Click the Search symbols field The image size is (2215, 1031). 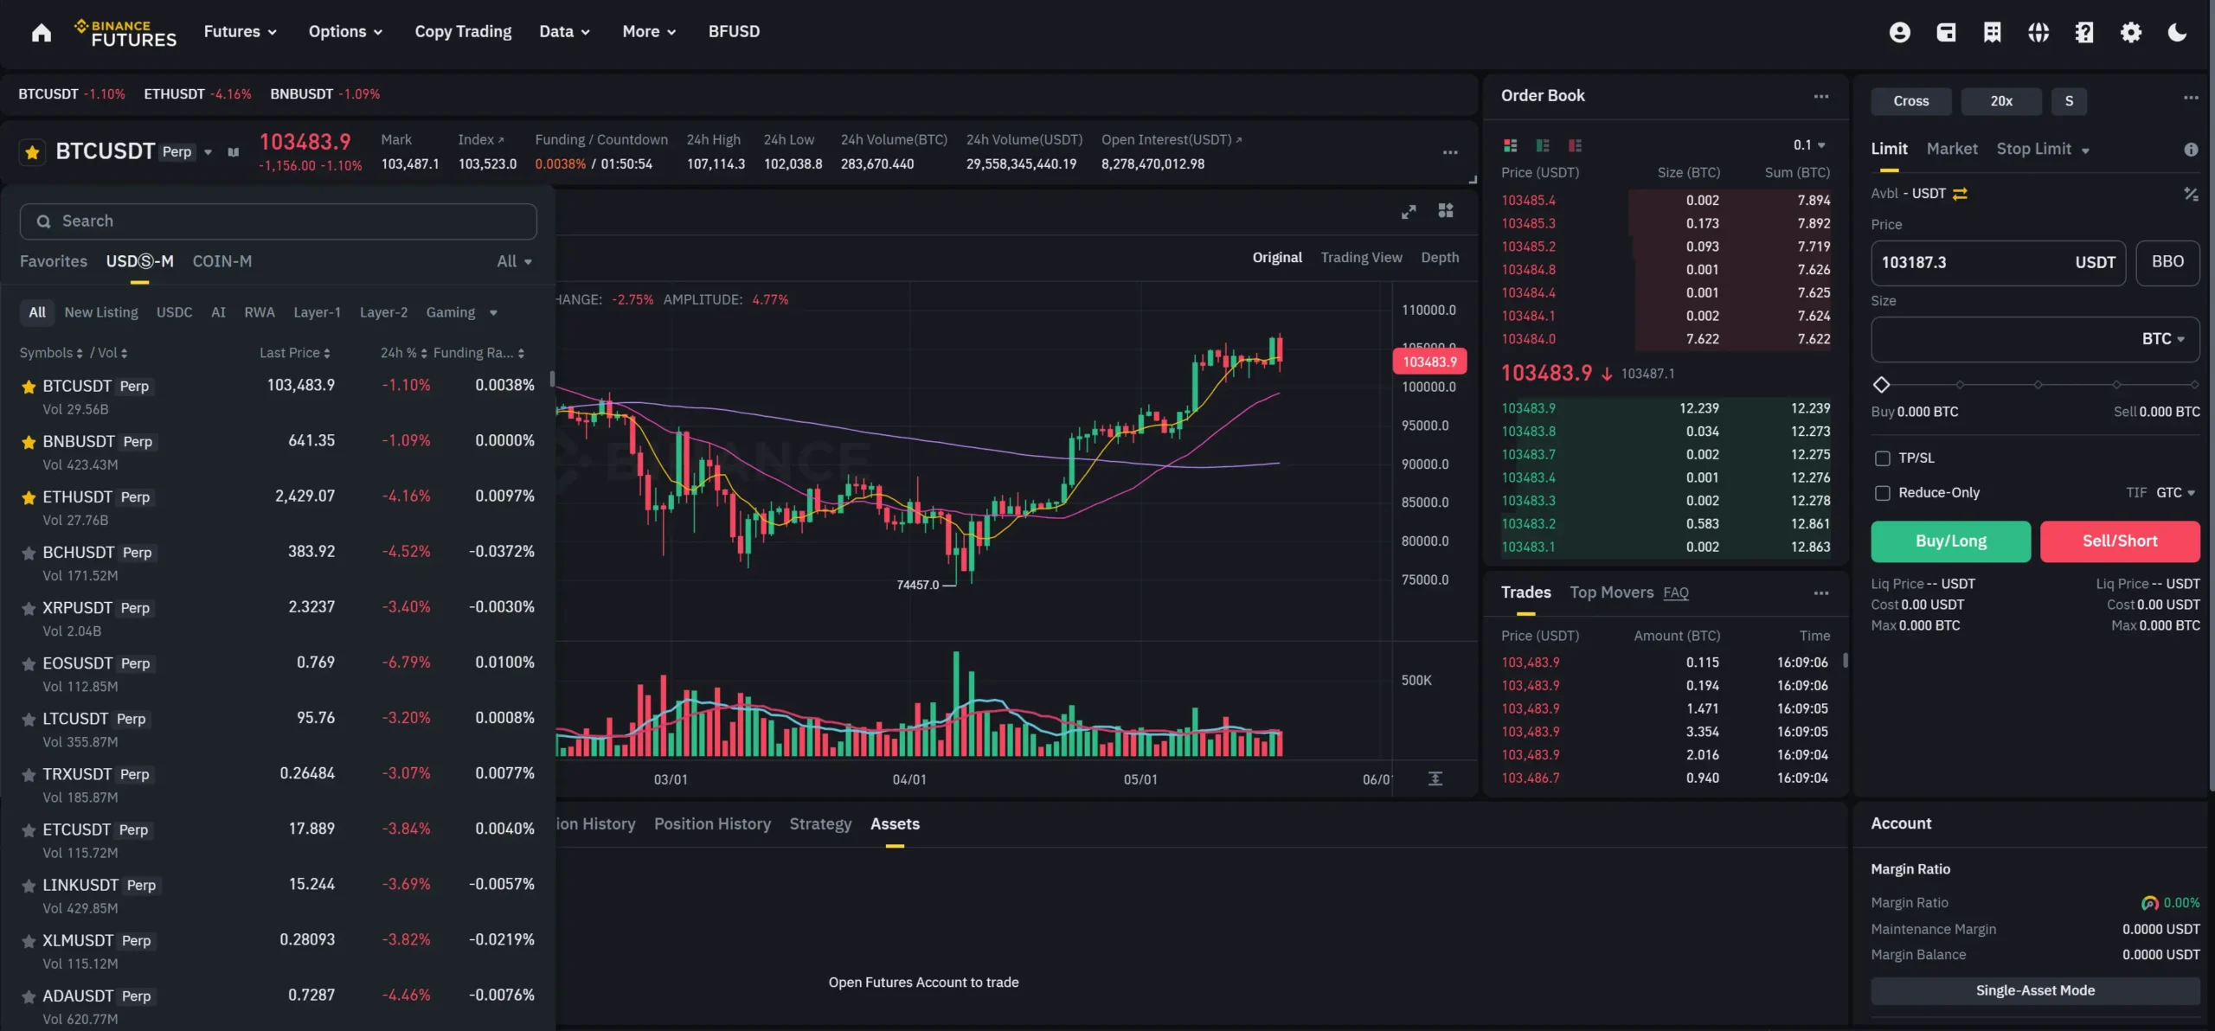(278, 221)
